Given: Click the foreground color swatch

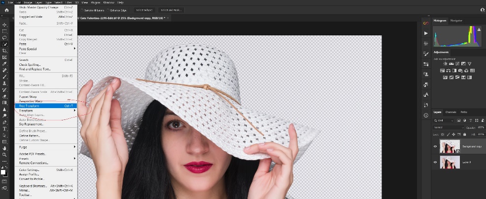Looking at the screenshot, I should tap(3, 172).
